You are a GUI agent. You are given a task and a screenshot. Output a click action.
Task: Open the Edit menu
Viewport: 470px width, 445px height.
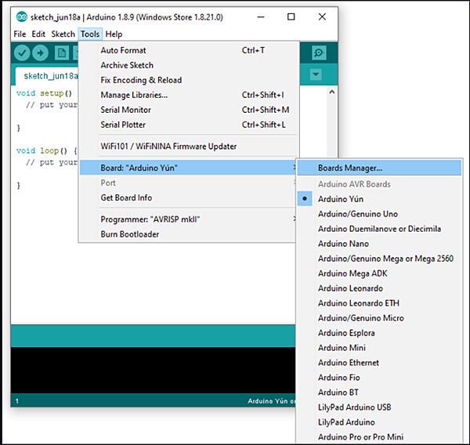pos(38,34)
